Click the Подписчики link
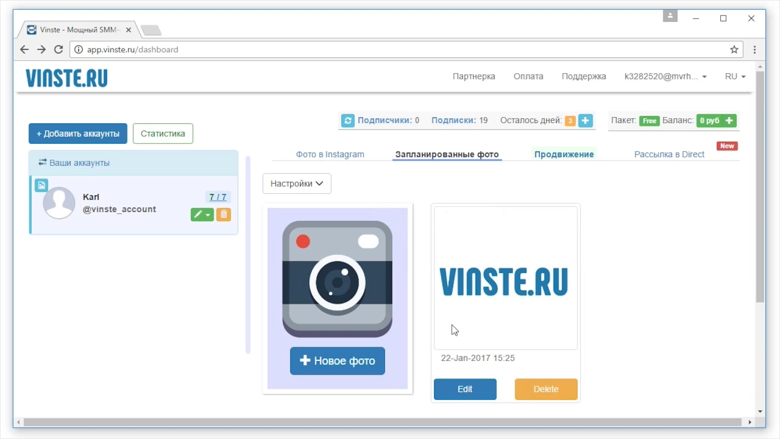This screenshot has width=780, height=439. pyautogui.click(x=385, y=120)
